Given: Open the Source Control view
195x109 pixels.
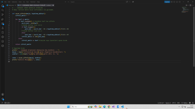Looking at the screenshot, I should coord(3,15).
